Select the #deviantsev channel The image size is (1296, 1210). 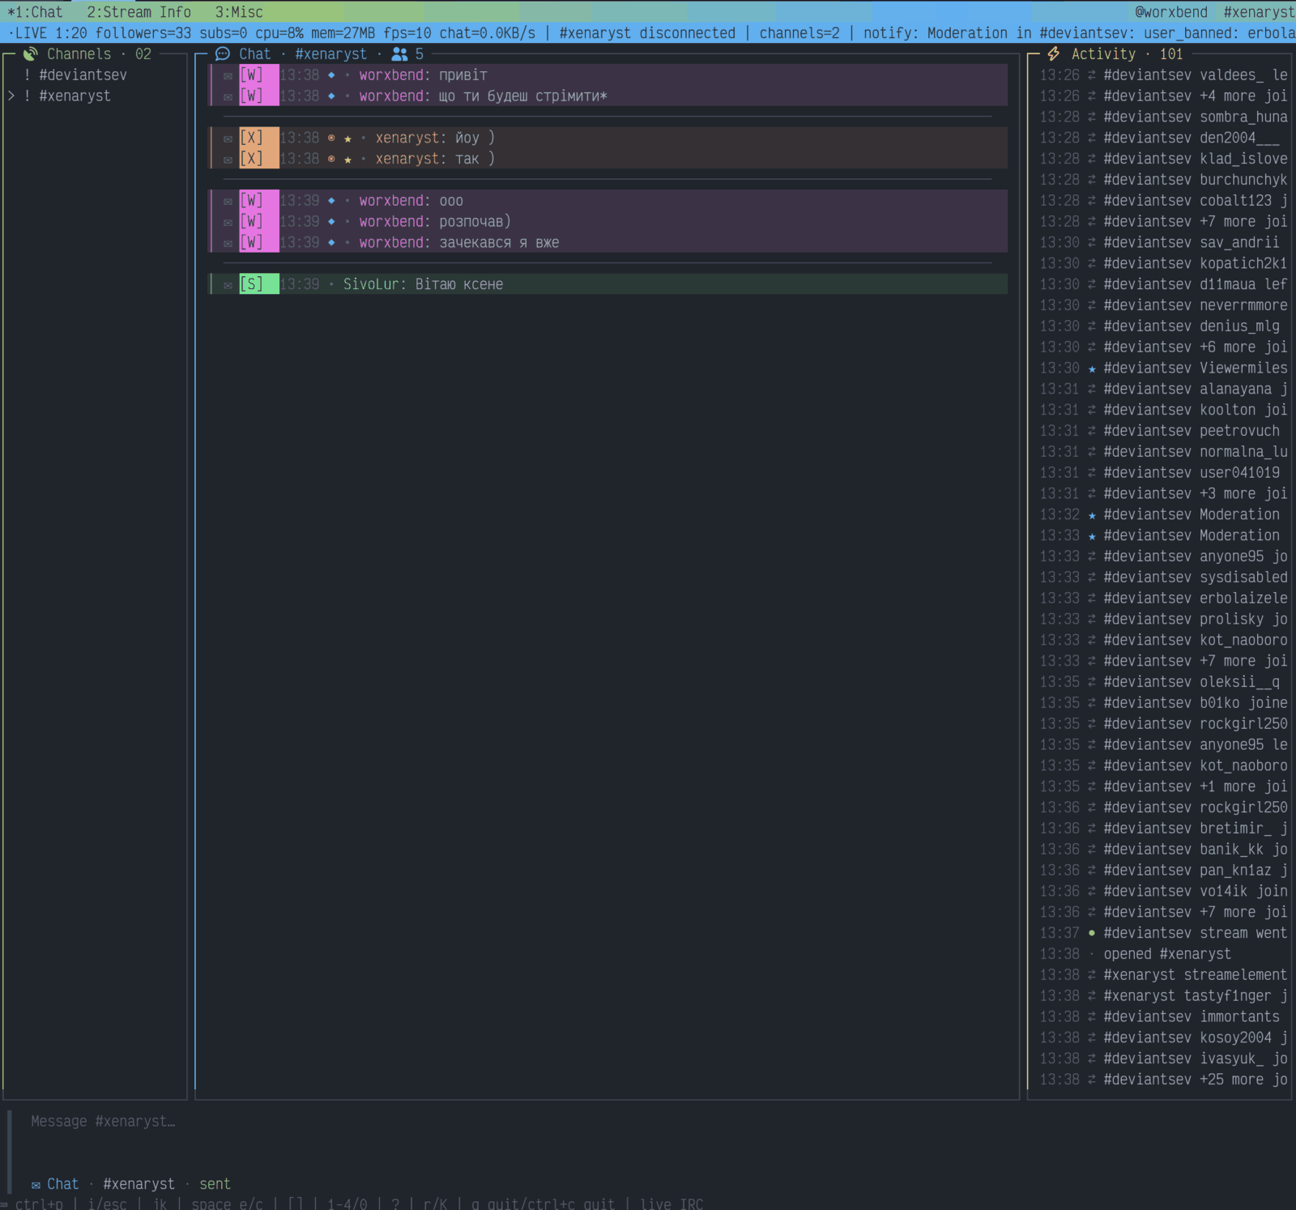[83, 75]
